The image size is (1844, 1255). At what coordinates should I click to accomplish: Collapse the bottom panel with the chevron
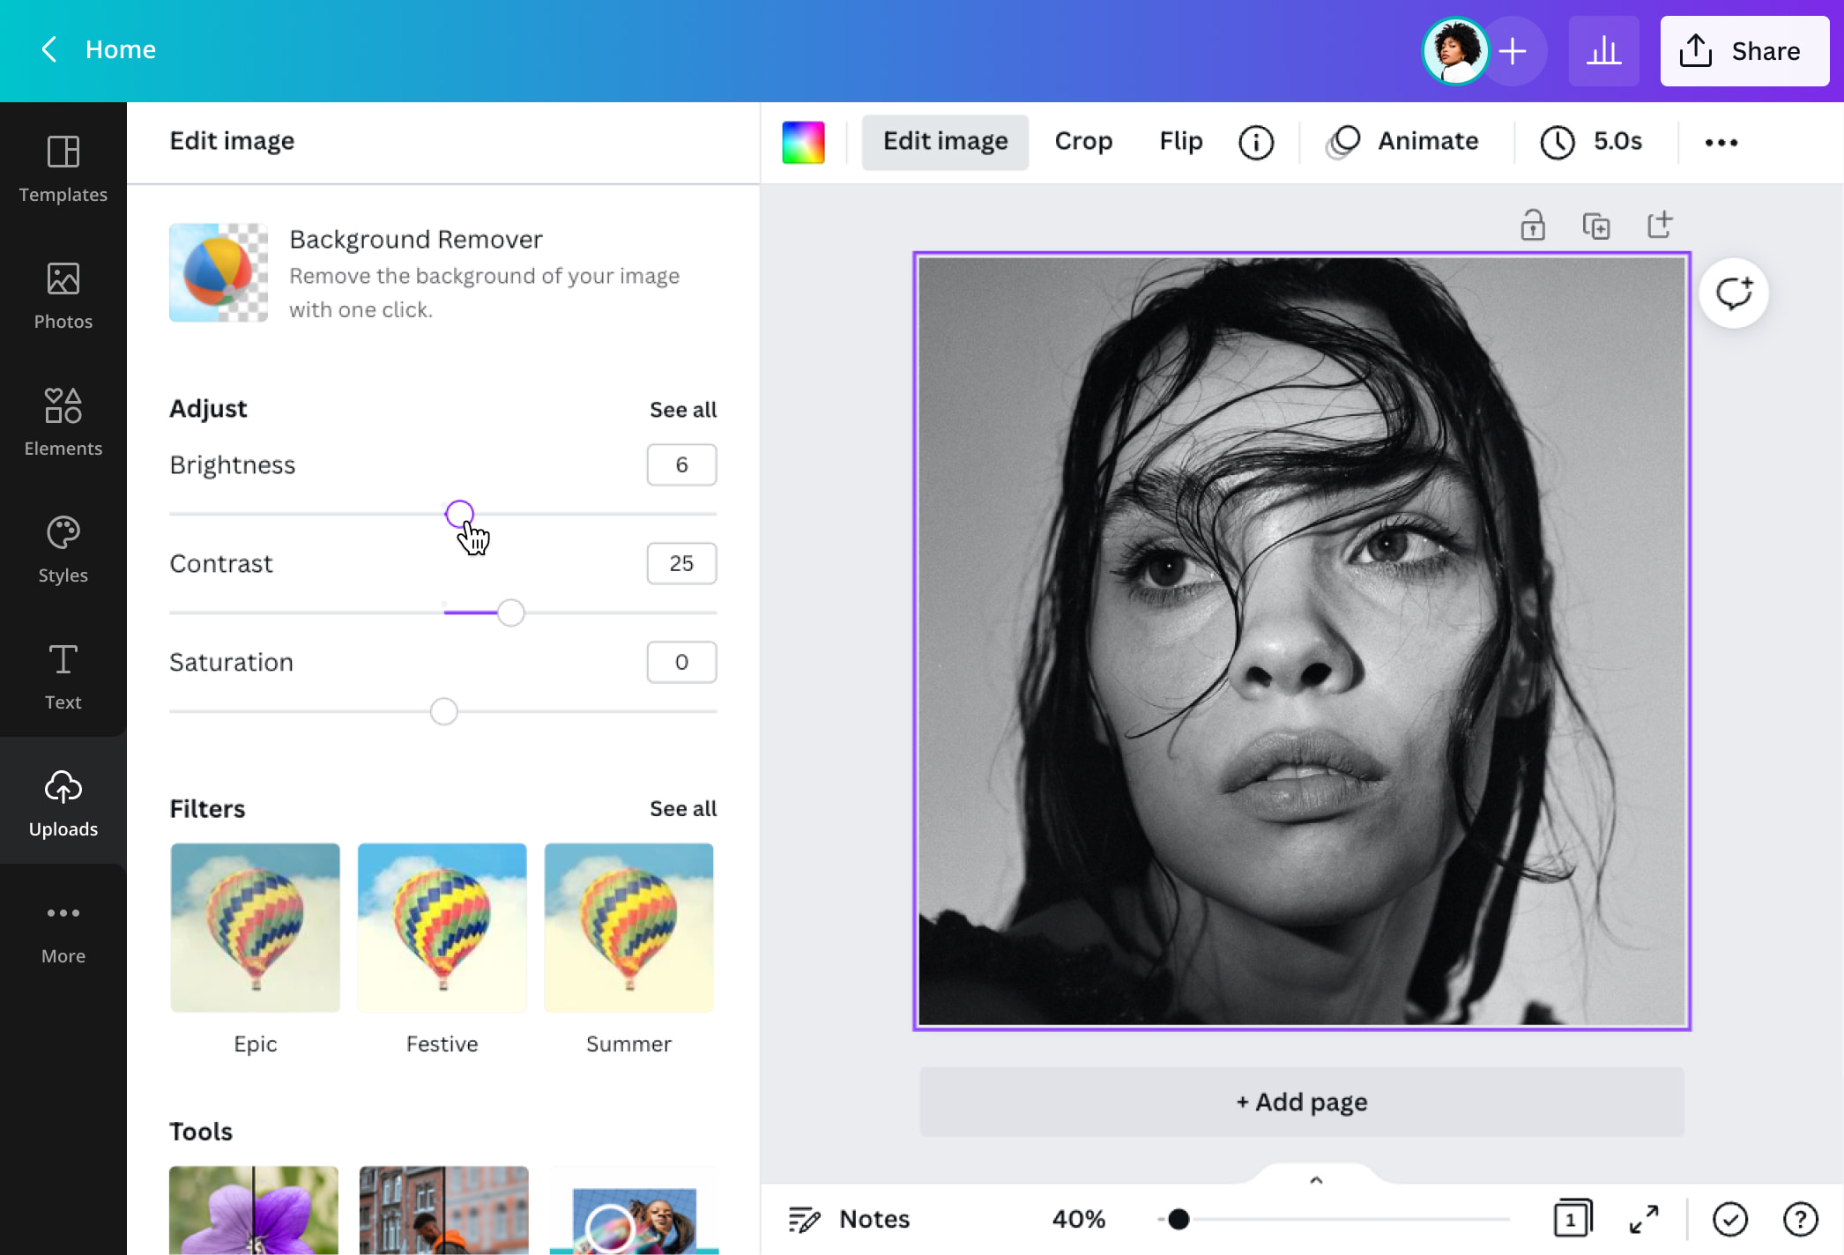tap(1316, 1180)
